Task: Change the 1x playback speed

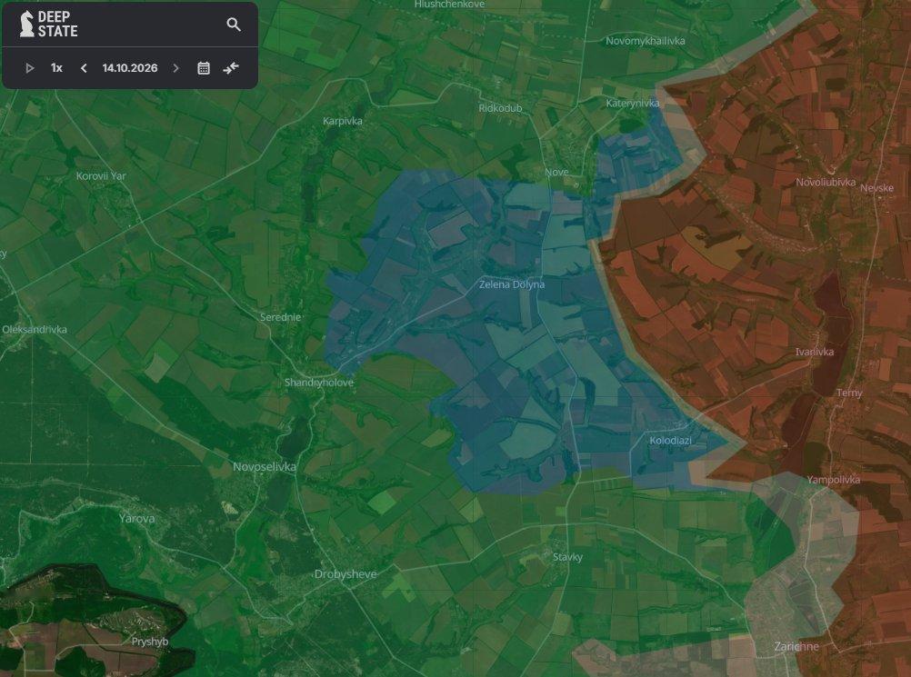Action: coord(57,68)
